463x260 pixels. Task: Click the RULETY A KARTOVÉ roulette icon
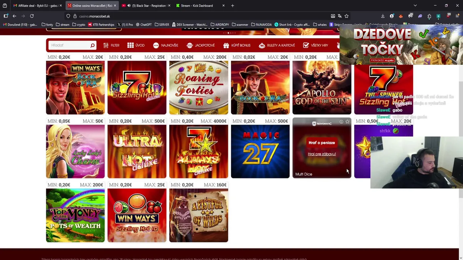click(x=262, y=45)
